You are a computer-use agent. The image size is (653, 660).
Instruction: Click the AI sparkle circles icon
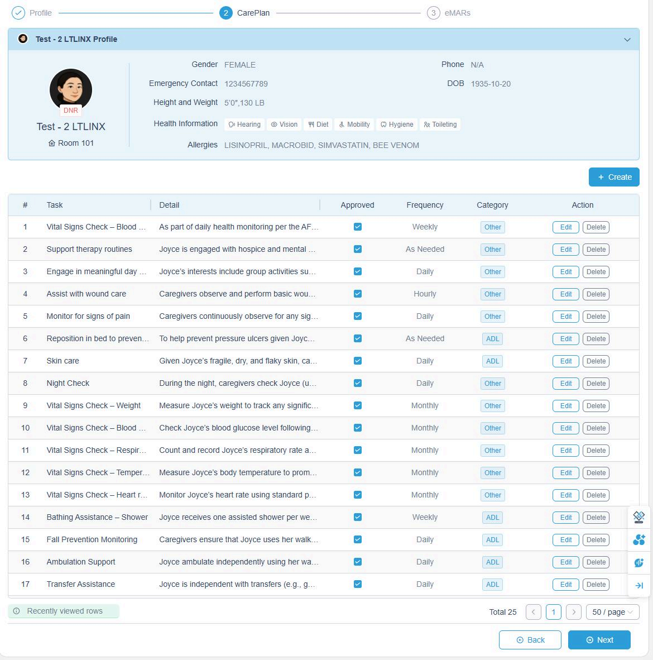tap(639, 540)
